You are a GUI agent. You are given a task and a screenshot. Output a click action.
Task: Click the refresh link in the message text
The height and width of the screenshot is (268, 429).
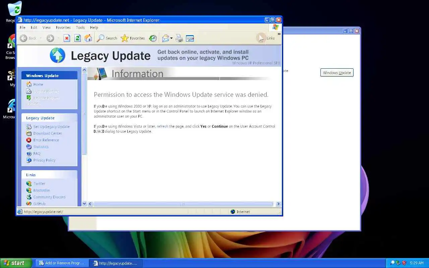tap(163, 126)
